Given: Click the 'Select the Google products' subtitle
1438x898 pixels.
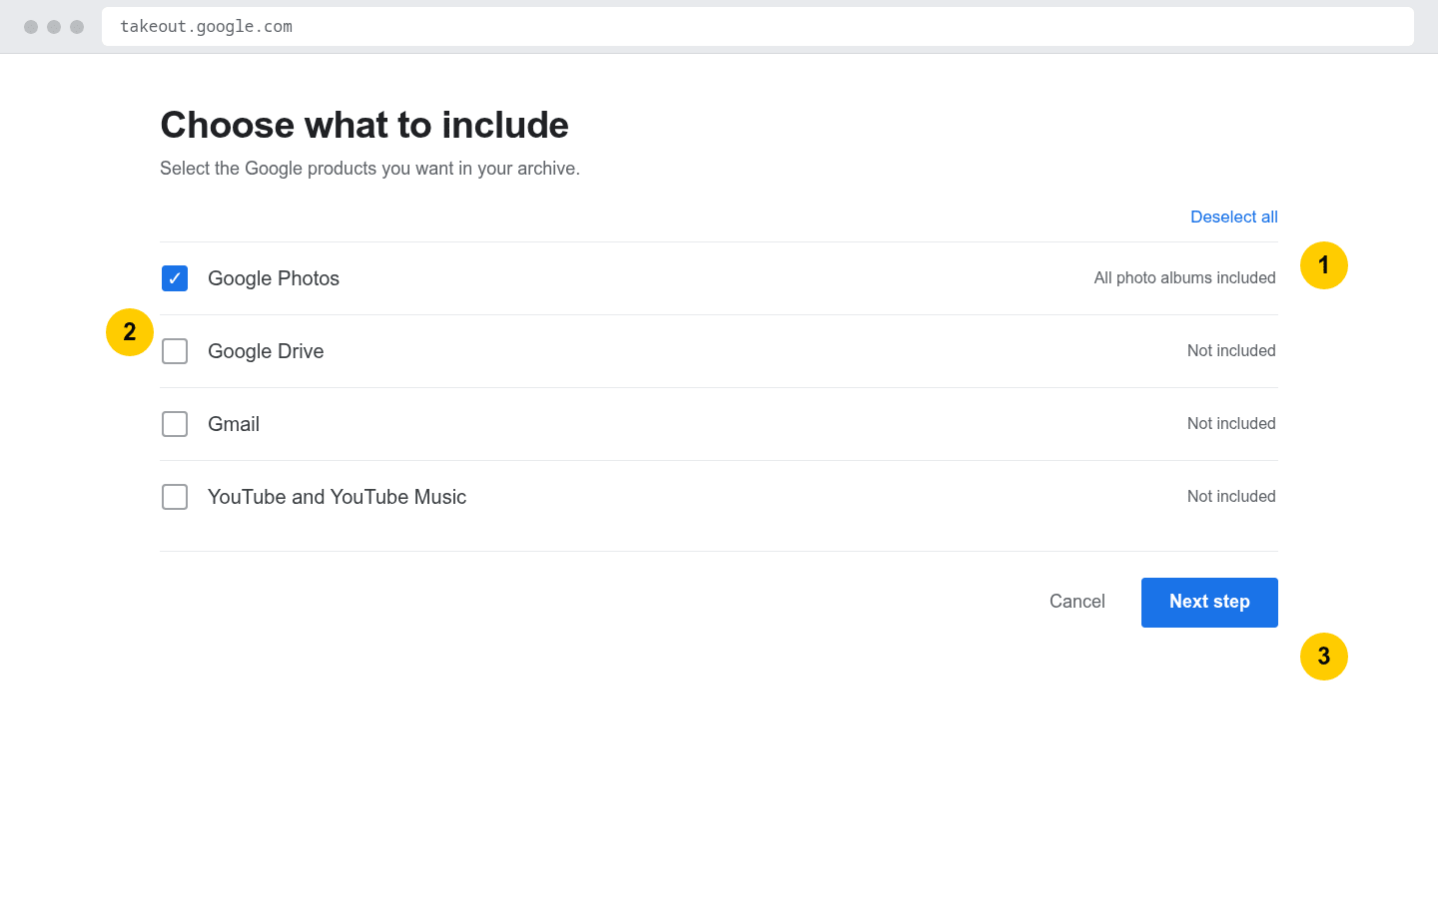Looking at the screenshot, I should 369,169.
